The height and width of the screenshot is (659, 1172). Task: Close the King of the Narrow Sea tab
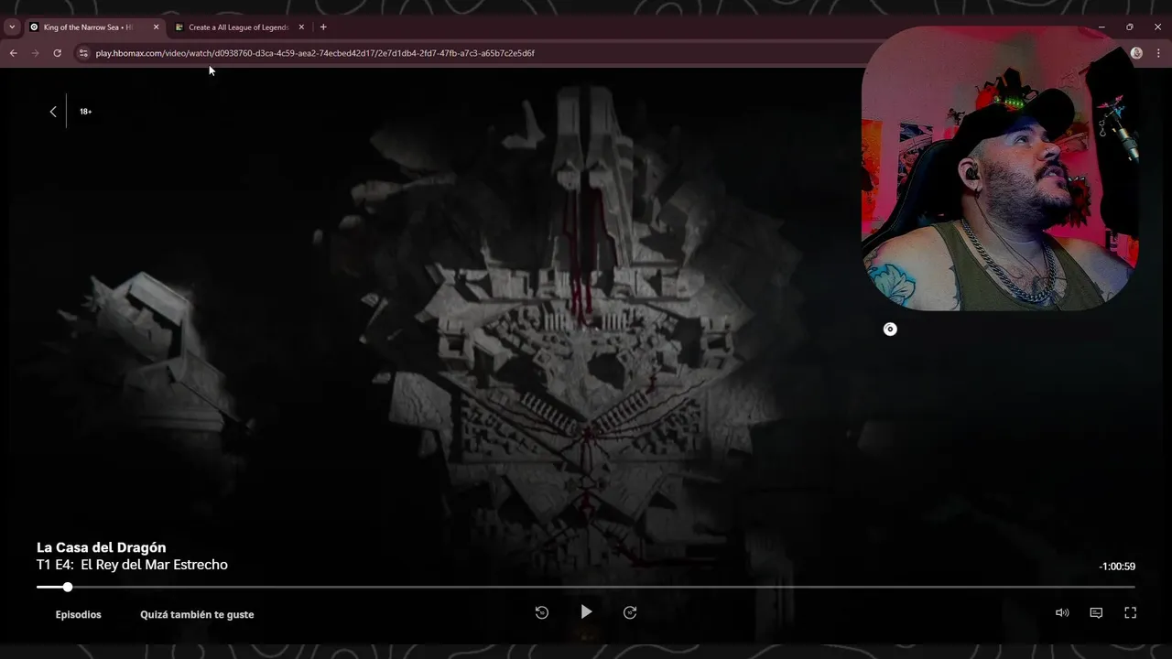click(156, 27)
